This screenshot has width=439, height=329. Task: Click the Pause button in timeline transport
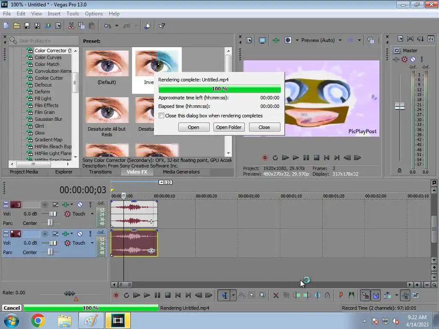157,295
